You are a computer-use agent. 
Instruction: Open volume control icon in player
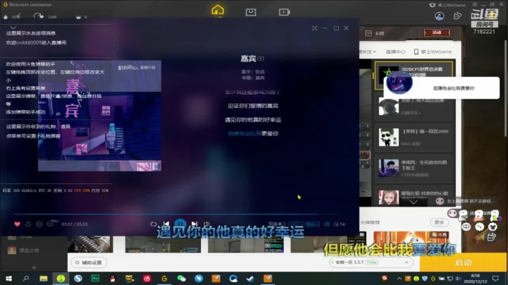[x=207, y=224]
